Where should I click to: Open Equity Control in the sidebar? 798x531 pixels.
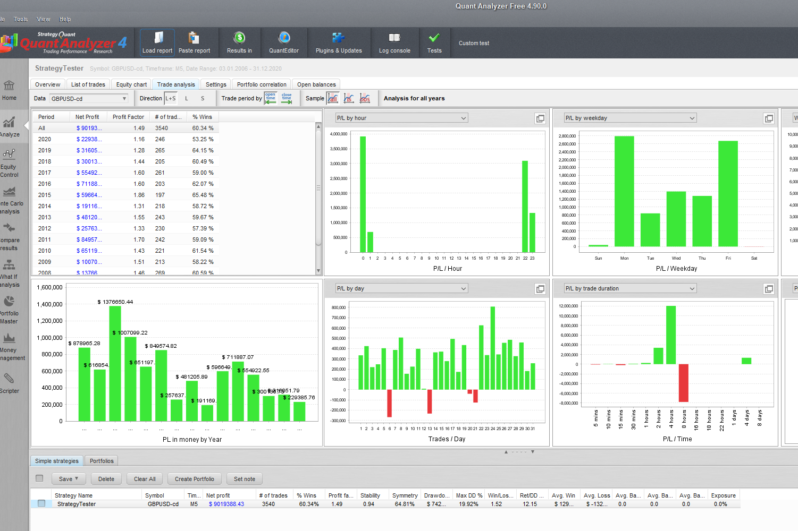(x=9, y=162)
